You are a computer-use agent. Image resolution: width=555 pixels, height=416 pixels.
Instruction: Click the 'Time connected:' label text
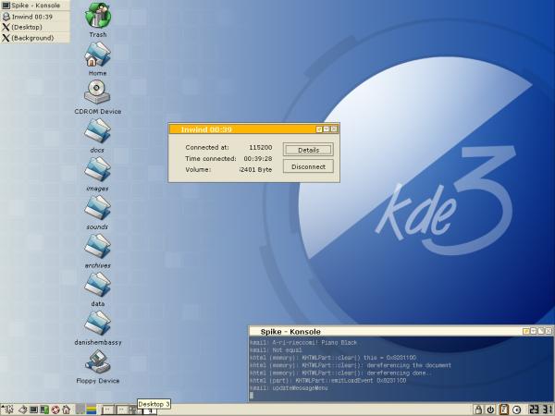coord(211,158)
